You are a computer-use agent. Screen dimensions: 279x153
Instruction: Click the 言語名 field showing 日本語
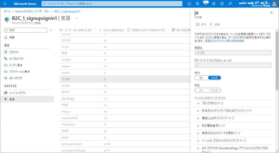(233, 53)
